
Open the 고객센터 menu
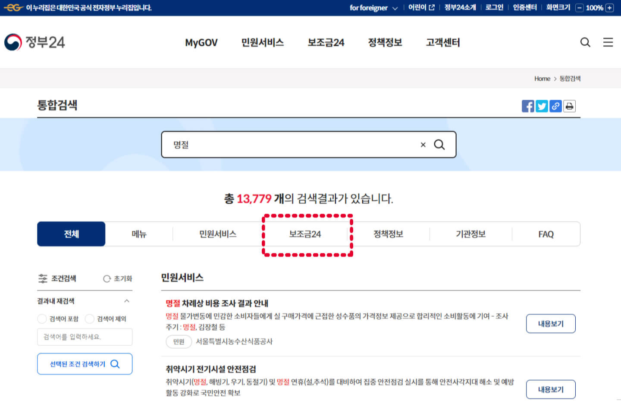pyautogui.click(x=442, y=42)
